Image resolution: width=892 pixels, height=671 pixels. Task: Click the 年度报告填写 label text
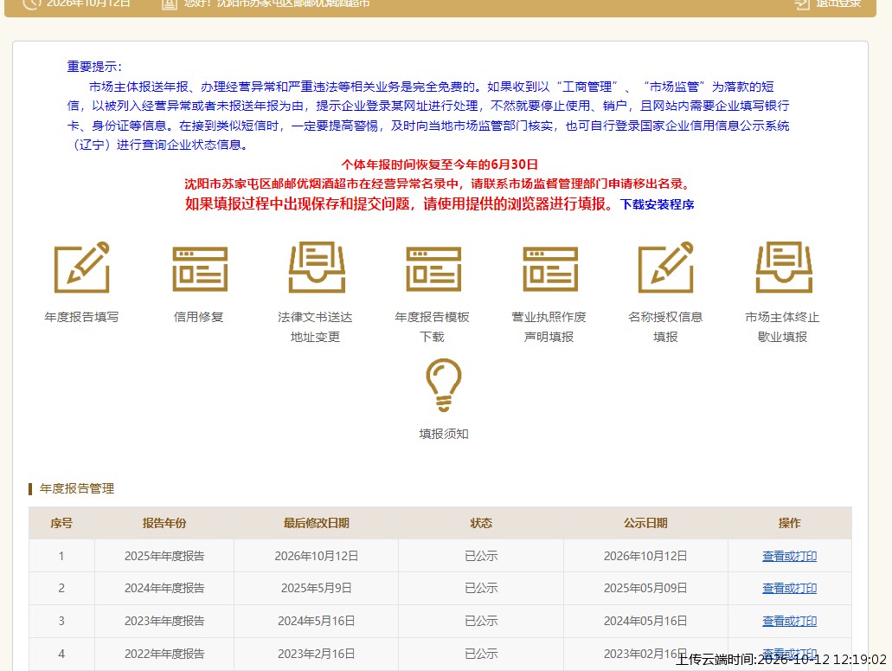point(81,317)
